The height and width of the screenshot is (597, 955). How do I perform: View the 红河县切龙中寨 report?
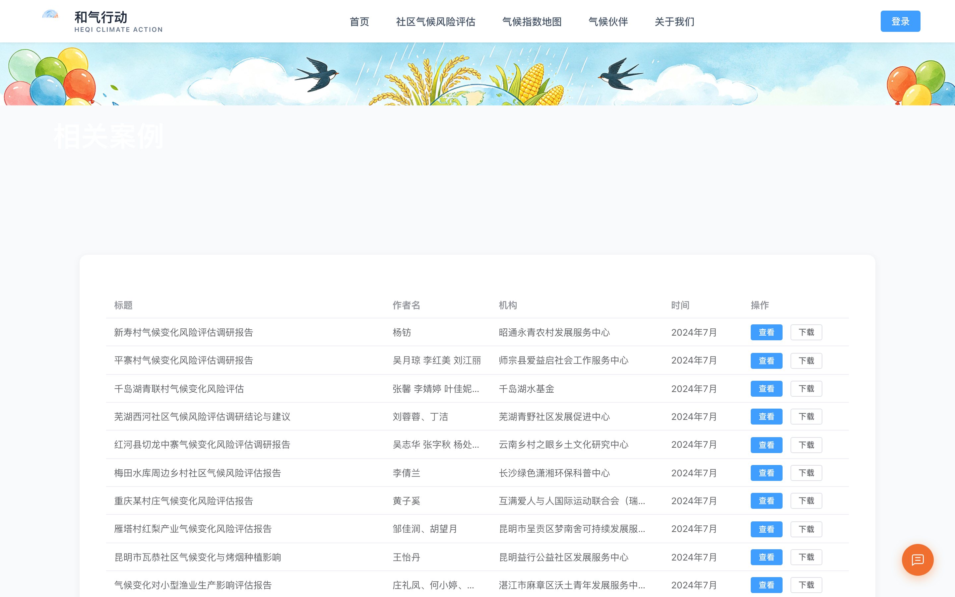click(766, 445)
